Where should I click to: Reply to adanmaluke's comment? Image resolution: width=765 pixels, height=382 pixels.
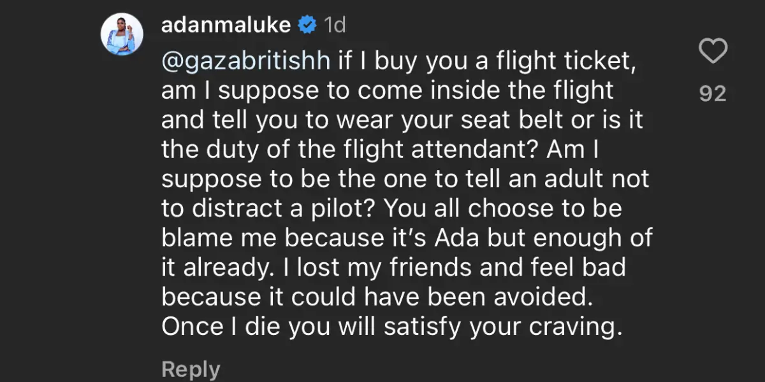click(x=191, y=369)
